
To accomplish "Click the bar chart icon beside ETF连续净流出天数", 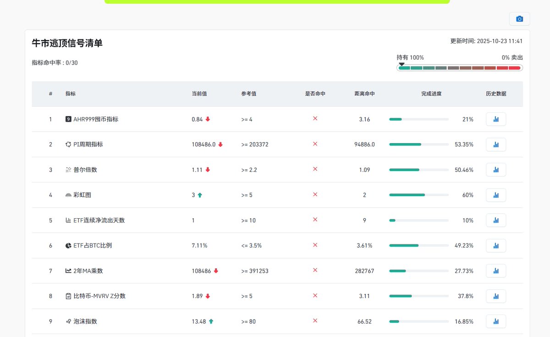I will click(x=68, y=220).
